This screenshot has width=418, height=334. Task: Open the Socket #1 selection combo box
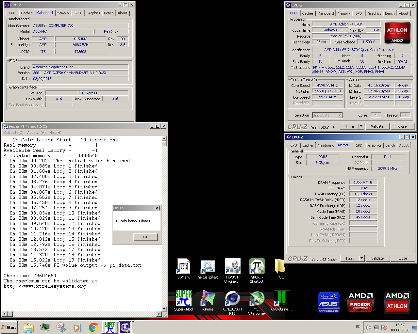pos(327,115)
